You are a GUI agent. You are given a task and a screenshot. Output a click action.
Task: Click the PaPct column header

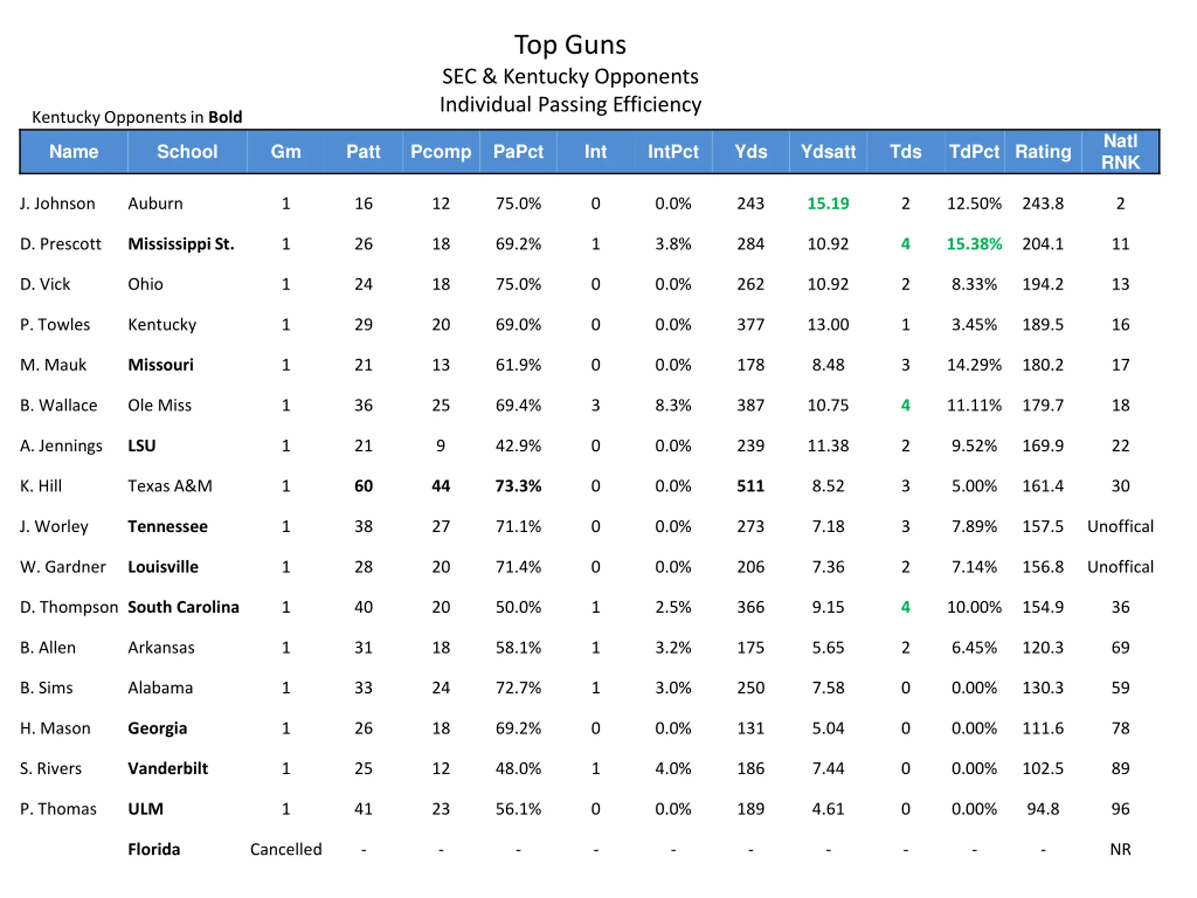click(x=518, y=152)
